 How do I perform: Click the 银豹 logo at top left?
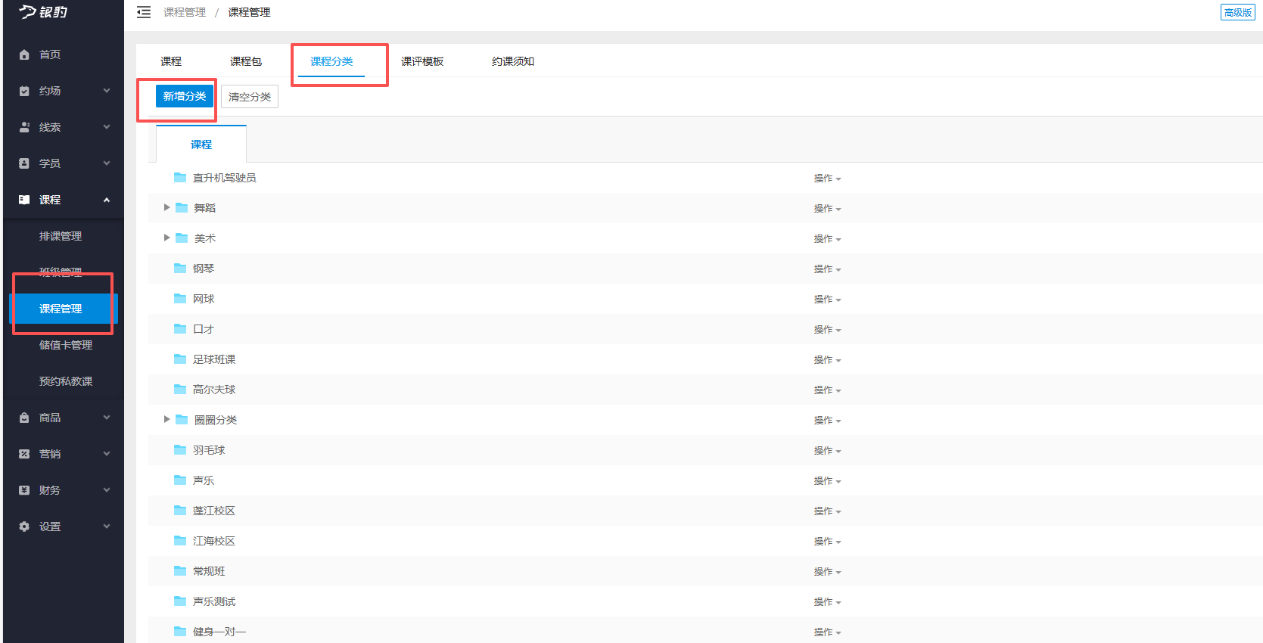pyautogui.click(x=44, y=12)
